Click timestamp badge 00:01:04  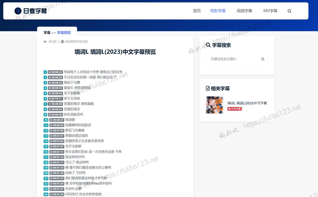pos(57,141)
